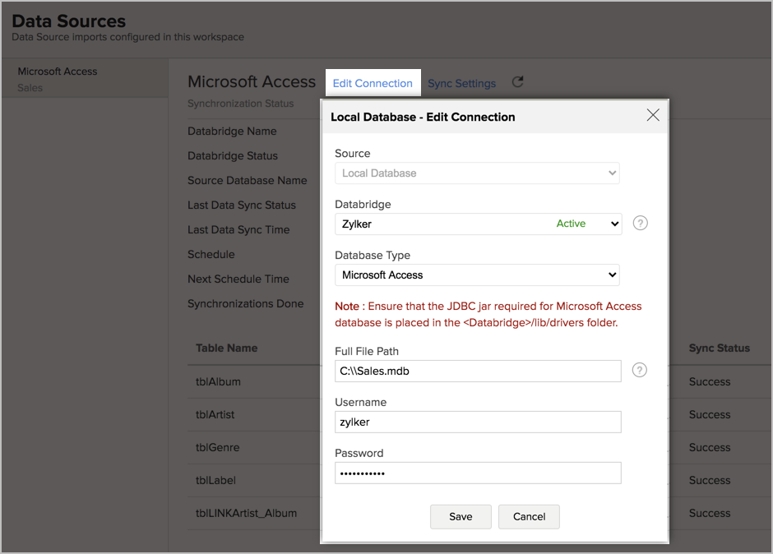Click the Last Data Sync Status label

(x=242, y=205)
